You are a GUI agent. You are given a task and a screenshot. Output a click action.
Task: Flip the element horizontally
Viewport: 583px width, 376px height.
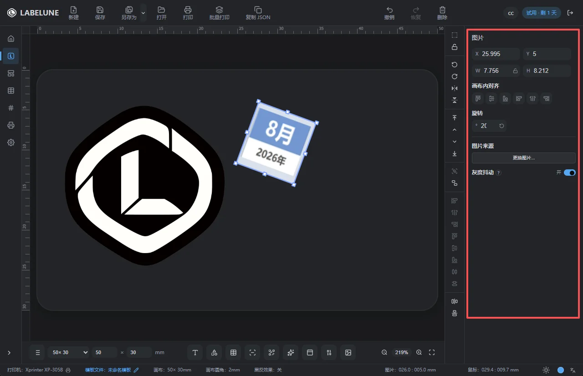[x=455, y=88]
